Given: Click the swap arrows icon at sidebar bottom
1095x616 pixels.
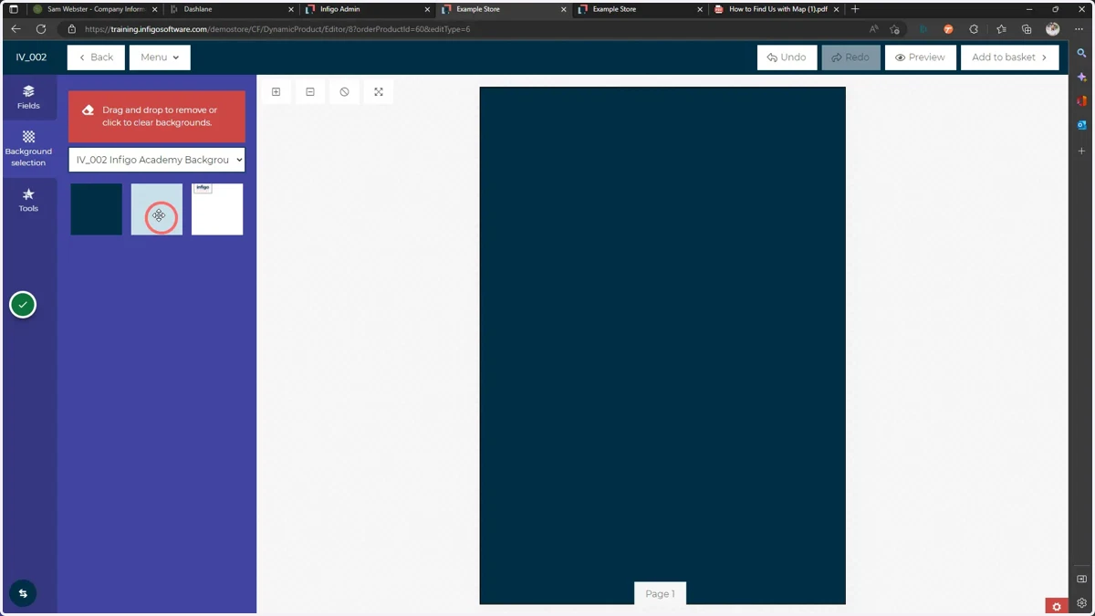Looking at the screenshot, I should 23,593.
